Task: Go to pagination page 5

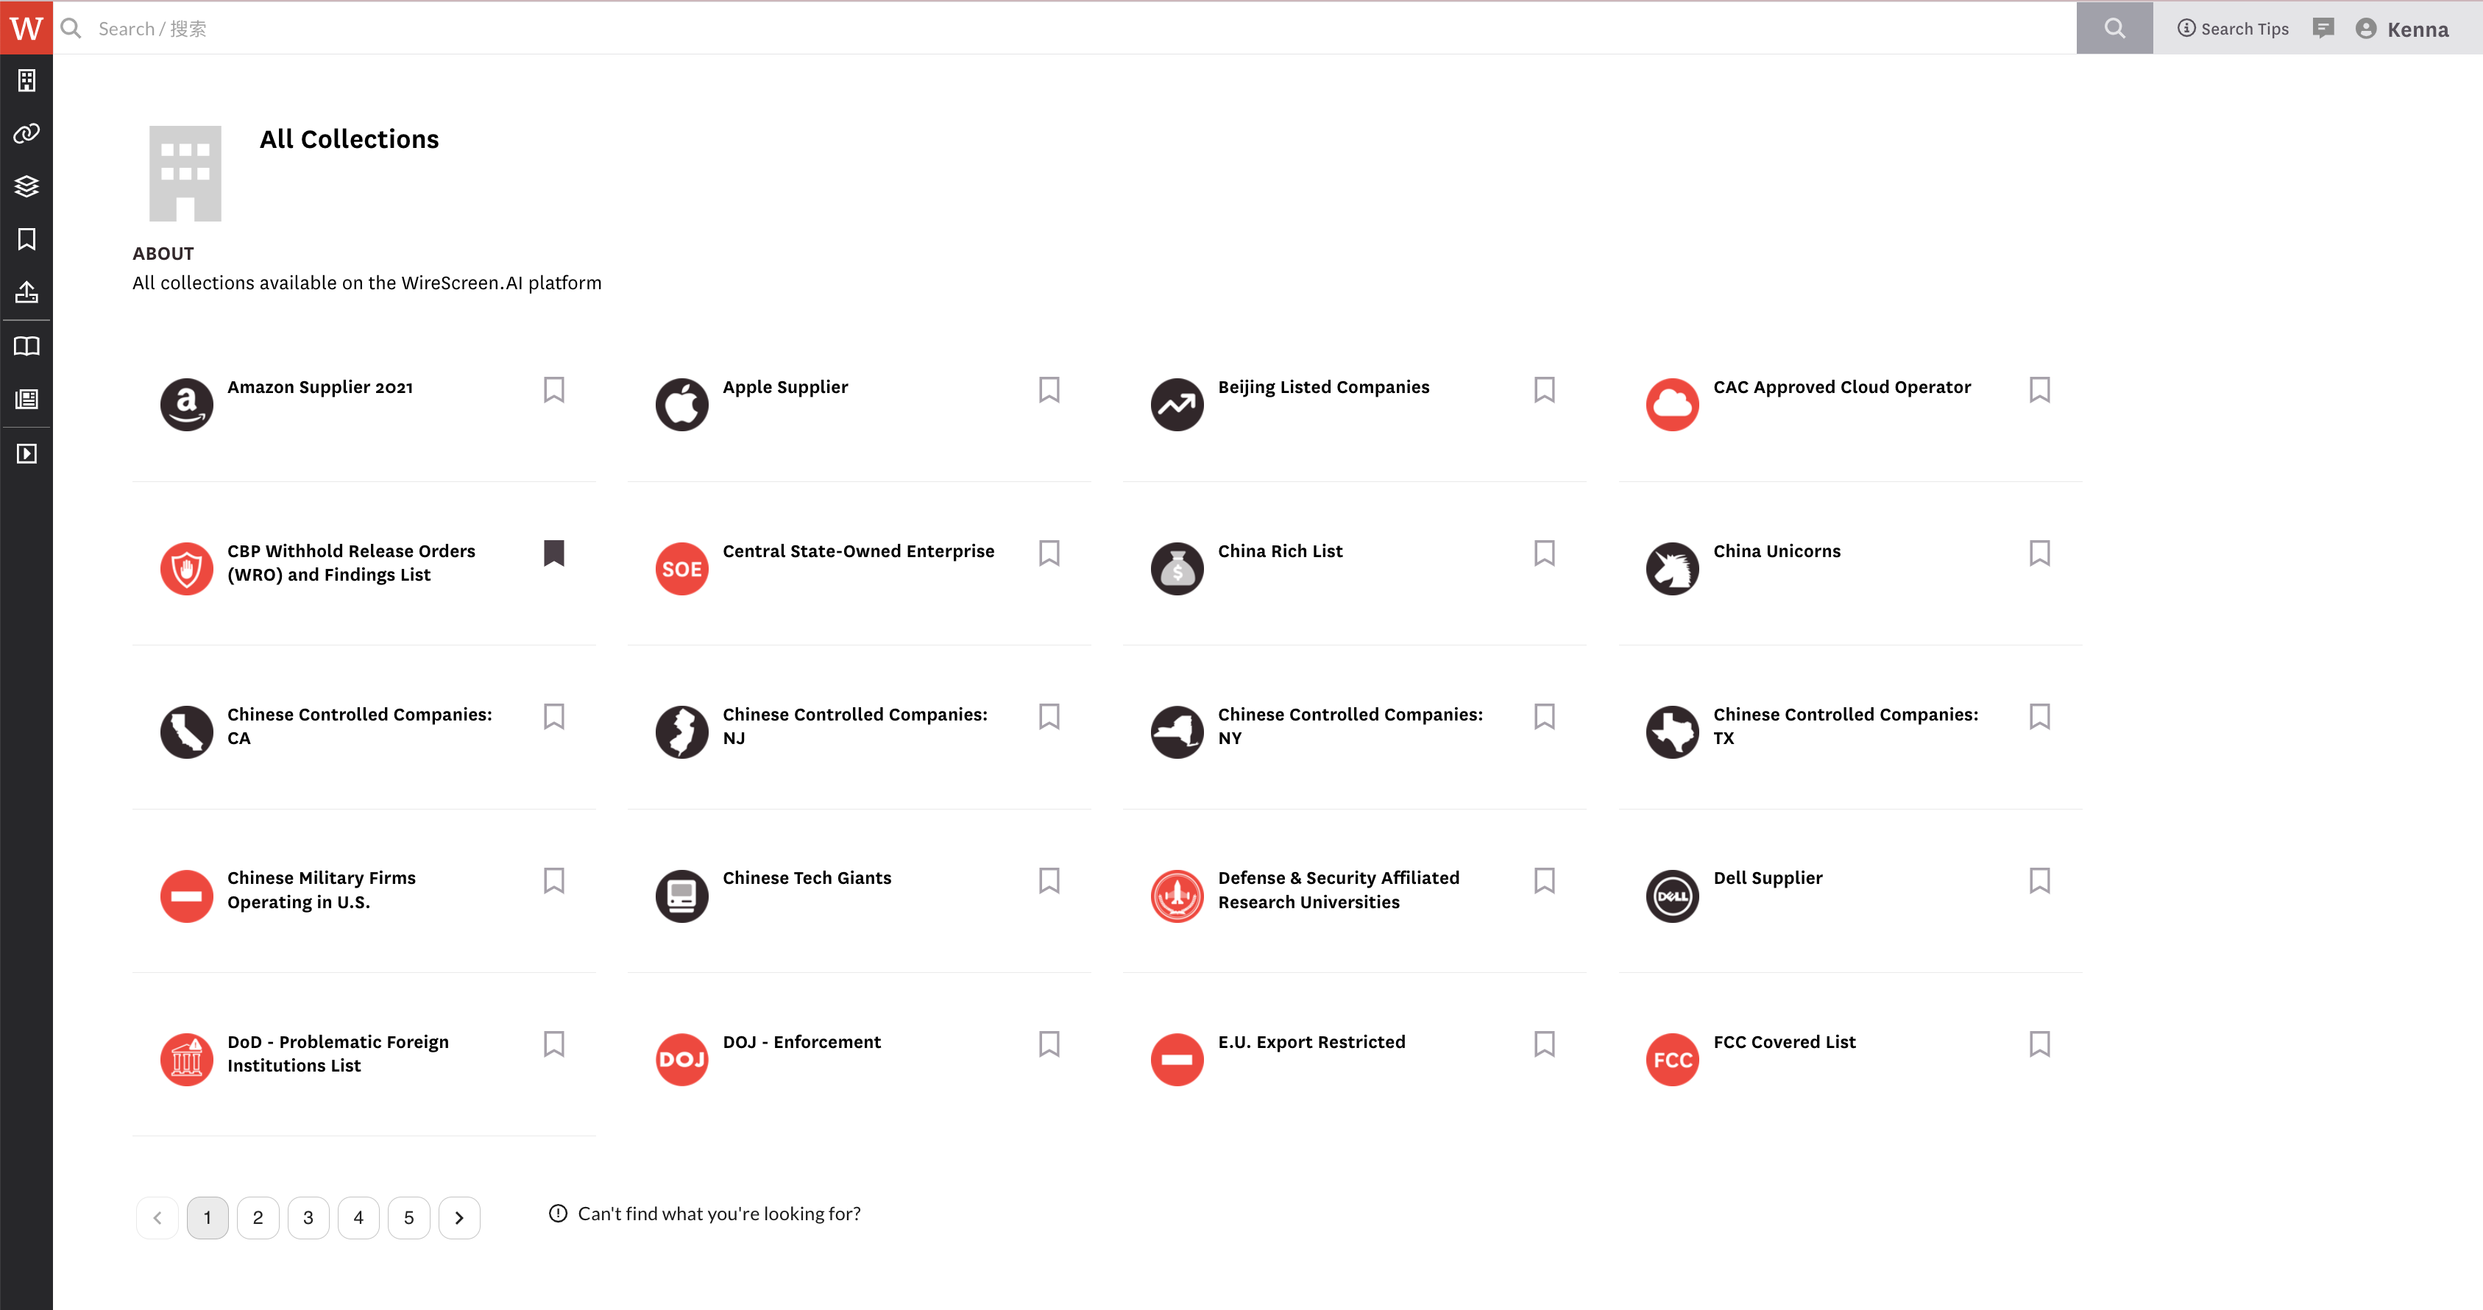Action: pyautogui.click(x=408, y=1217)
